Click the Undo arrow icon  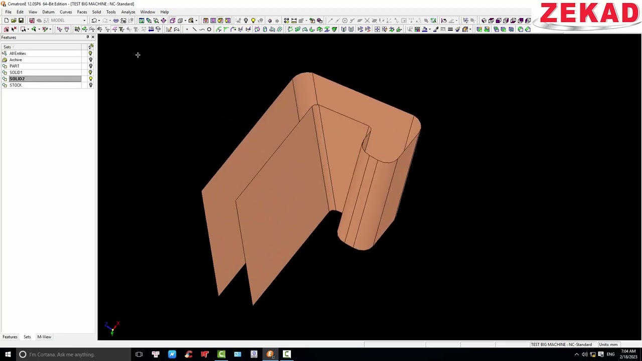(94, 21)
